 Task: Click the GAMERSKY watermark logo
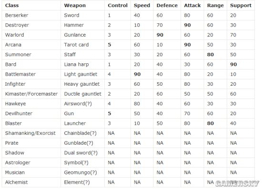(x=237, y=183)
